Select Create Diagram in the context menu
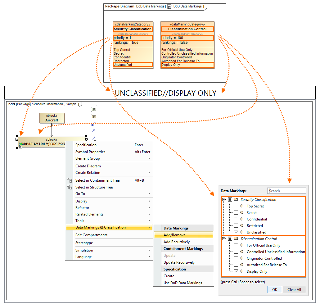Image resolution: width=320 pixels, height=304 pixels. click(x=109, y=166)
